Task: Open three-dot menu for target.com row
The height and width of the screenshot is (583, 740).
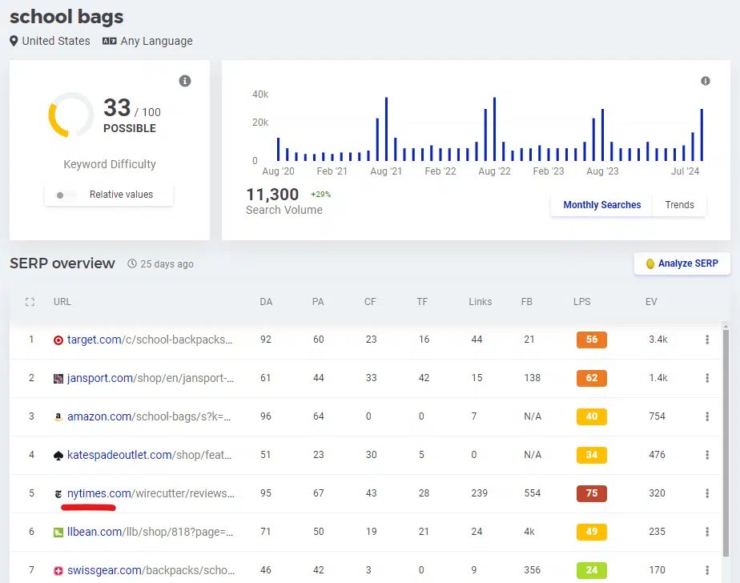Action: (707, 340)
